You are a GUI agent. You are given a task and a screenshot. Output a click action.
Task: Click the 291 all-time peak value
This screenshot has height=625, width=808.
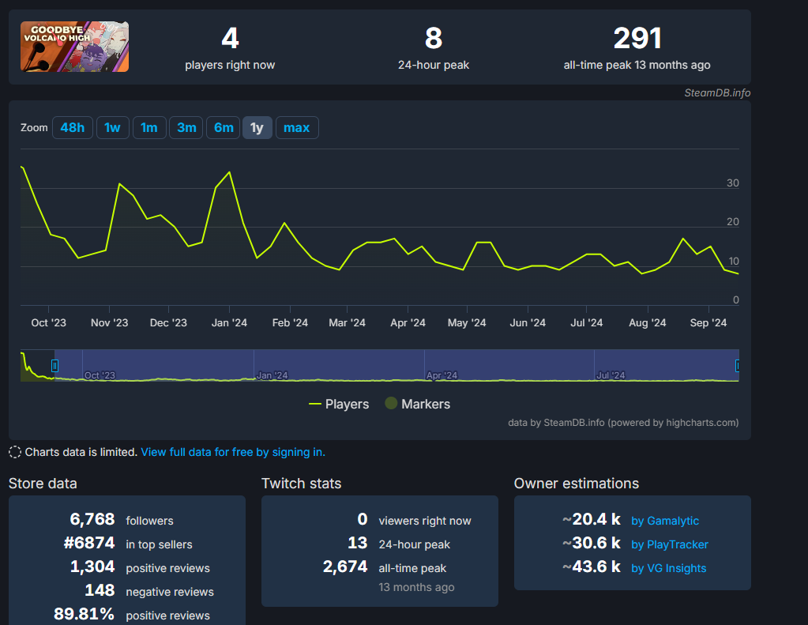[637, 38]
